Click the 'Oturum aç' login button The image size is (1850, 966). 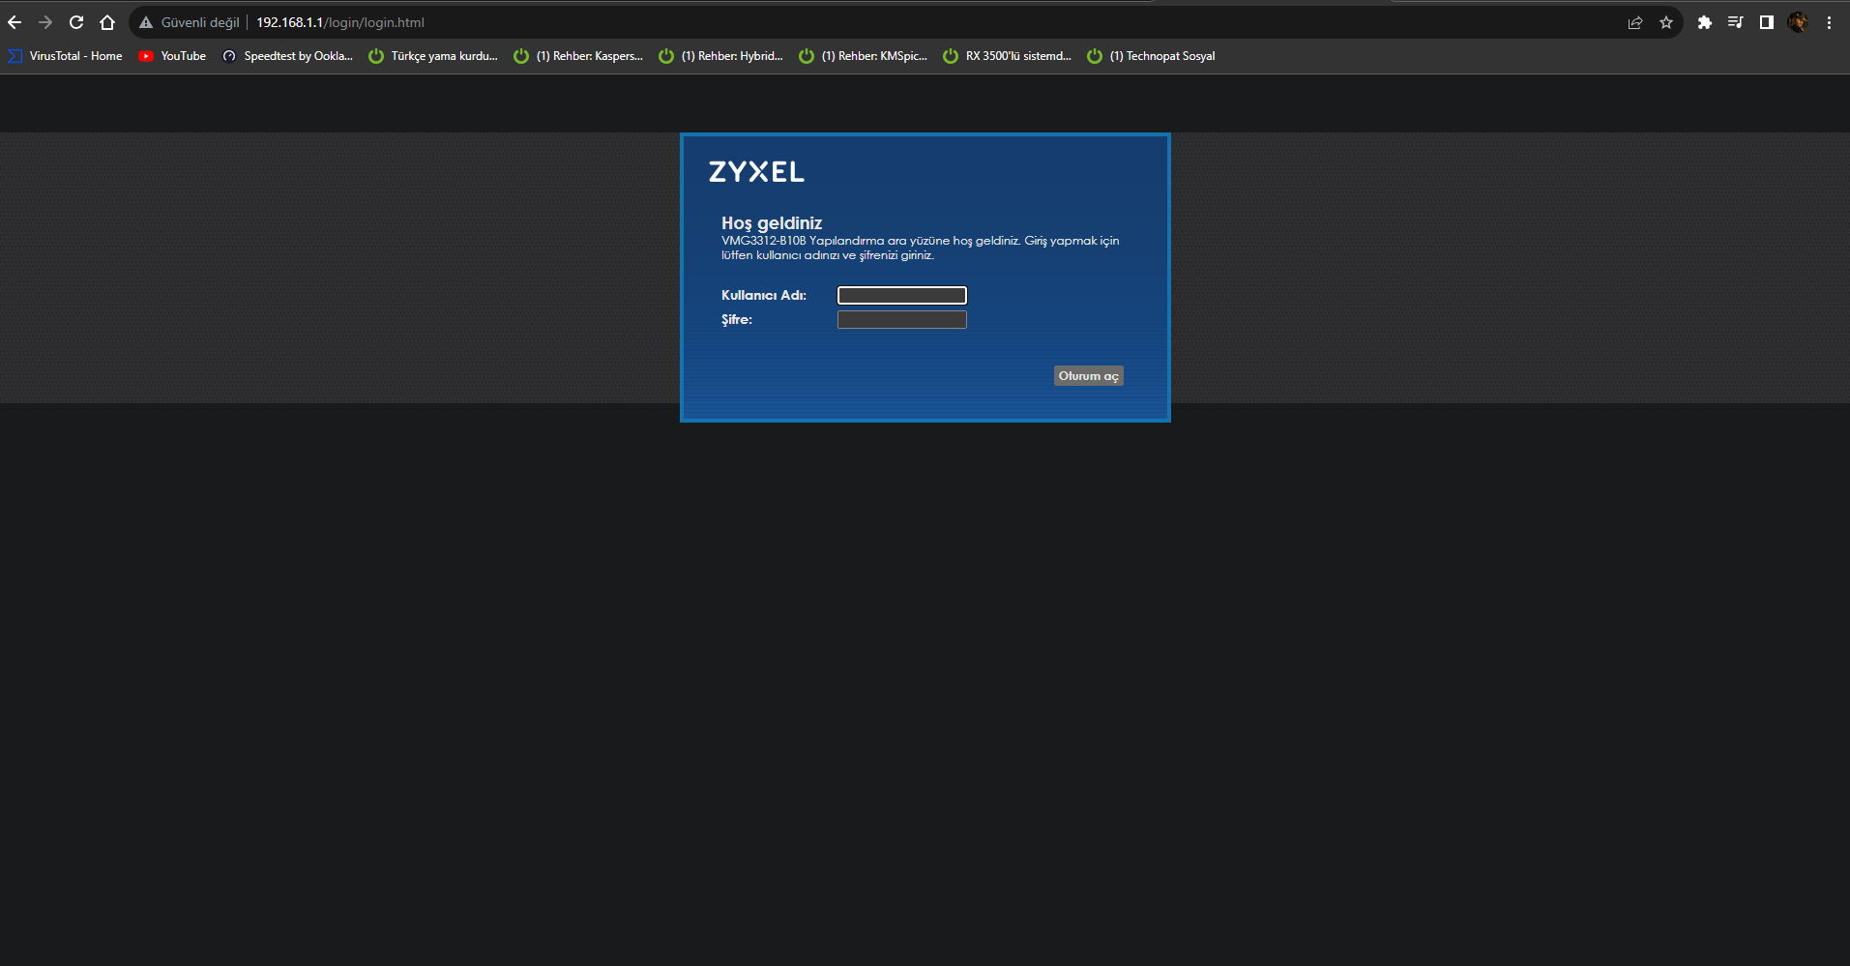(x=1089, y=376)
